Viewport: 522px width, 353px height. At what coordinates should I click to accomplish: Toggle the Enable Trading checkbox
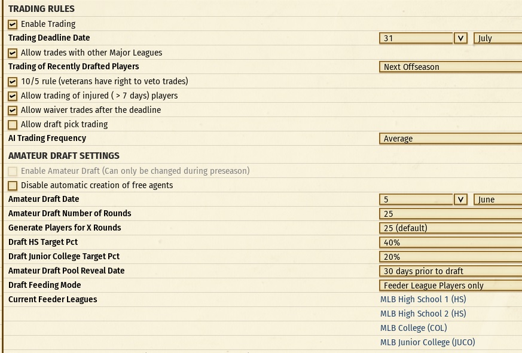click(x=13, y=24)
